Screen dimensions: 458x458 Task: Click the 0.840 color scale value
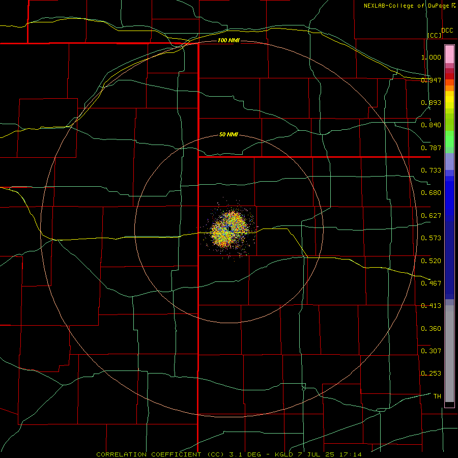coord(431,125)
